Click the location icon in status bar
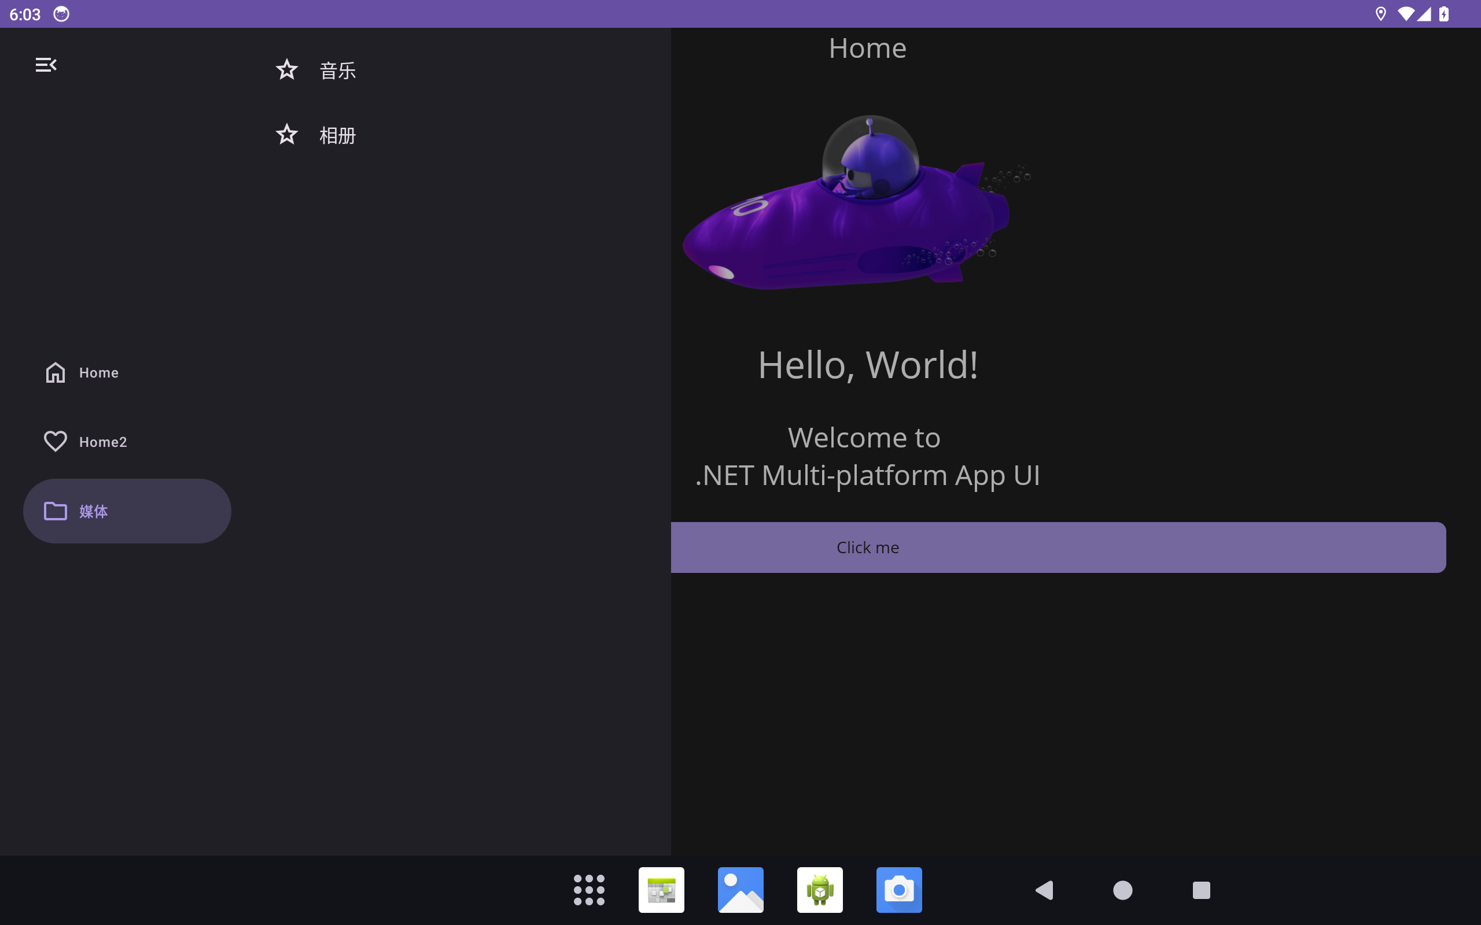The height and width of the screenshot is (925, 1481). [1381, 14]
